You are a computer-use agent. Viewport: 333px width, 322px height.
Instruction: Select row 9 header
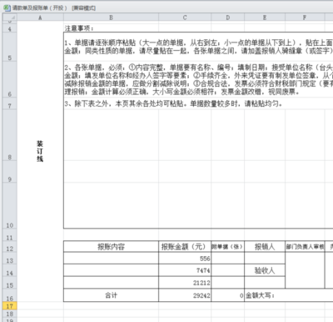[x=9, y=171]
